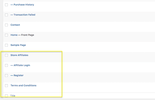This screenshot has width=155, height=100.
Task: Sort pages by the Title column footer
Action: 13,96
